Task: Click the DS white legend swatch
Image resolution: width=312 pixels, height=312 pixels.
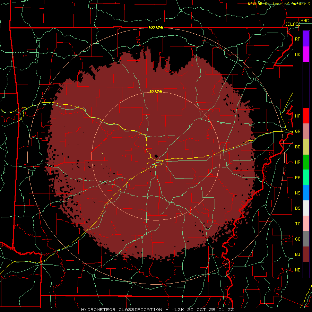Action: pyautogui.click(x=306, y=208)
